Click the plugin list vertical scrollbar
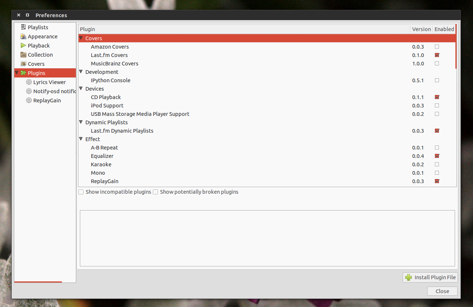This screenshot has width=473, height=307. 456,46
